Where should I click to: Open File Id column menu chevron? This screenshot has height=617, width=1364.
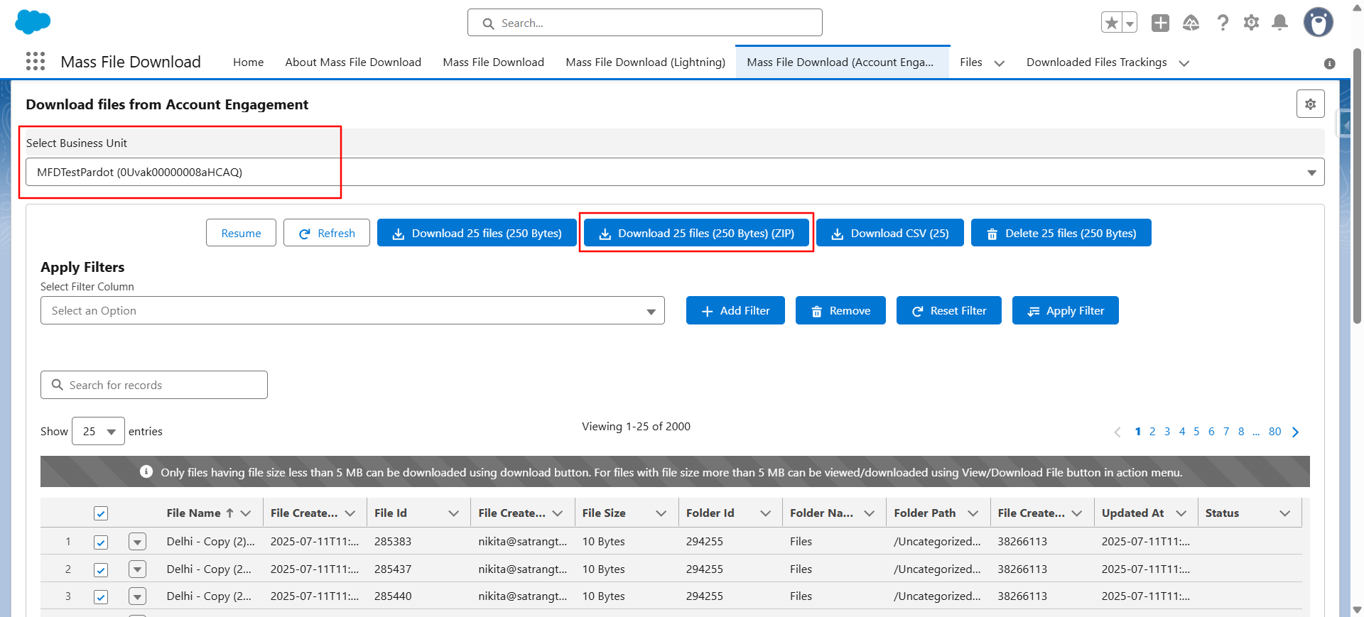click(x=453, y=513)
